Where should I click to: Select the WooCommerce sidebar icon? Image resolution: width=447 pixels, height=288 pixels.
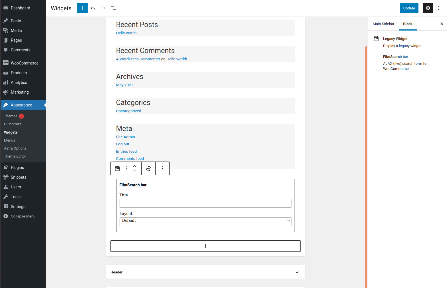[x=6, y=63]
